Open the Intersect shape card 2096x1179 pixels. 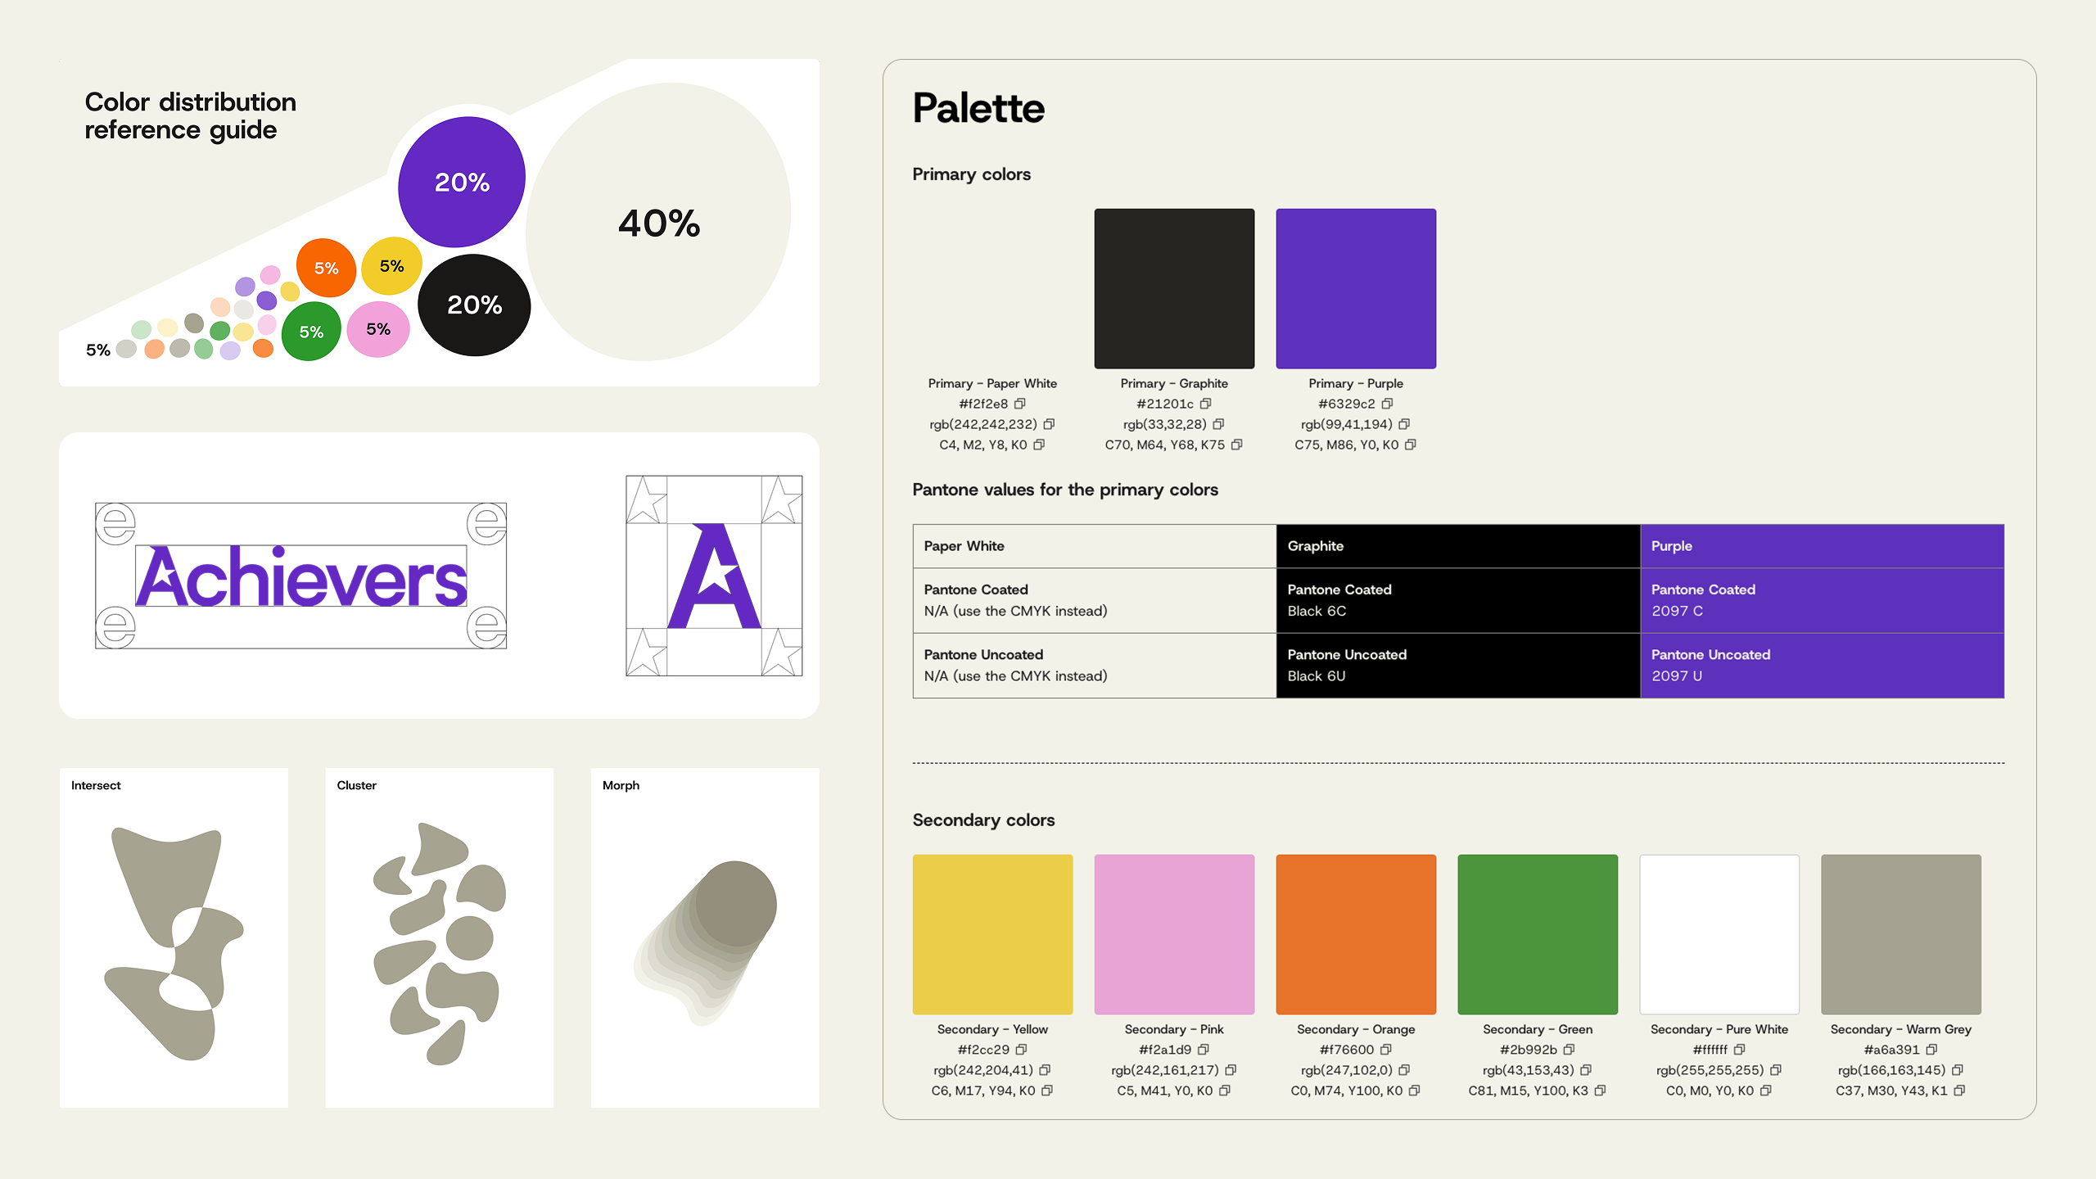174,937
